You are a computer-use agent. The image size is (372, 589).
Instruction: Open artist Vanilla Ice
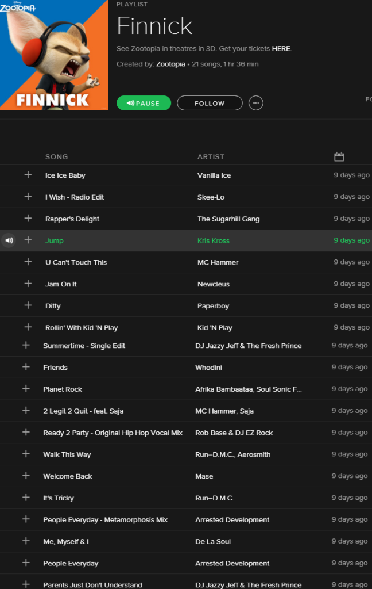click(x=214, y=175)
